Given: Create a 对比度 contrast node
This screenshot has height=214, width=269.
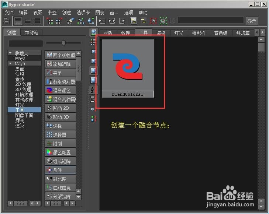Looking at the screenshot, I should (x=61, y=179).
